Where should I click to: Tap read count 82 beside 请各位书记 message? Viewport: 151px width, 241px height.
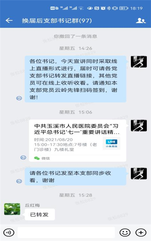pos(19,181)
